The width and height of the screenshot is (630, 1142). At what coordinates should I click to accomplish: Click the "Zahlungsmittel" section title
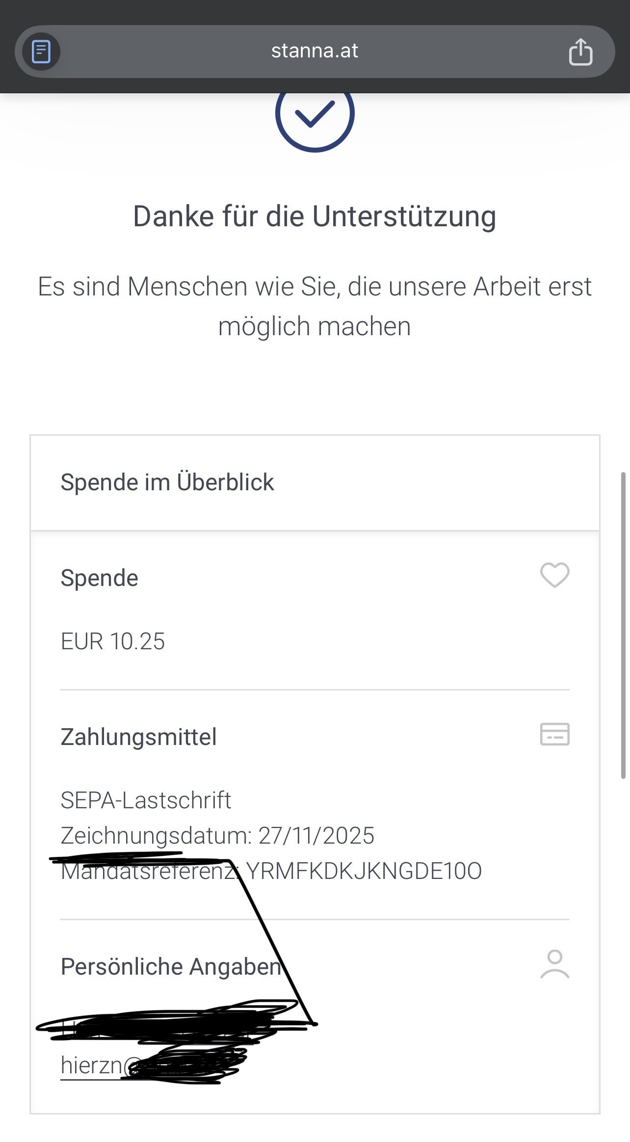(x=138, y=737)
